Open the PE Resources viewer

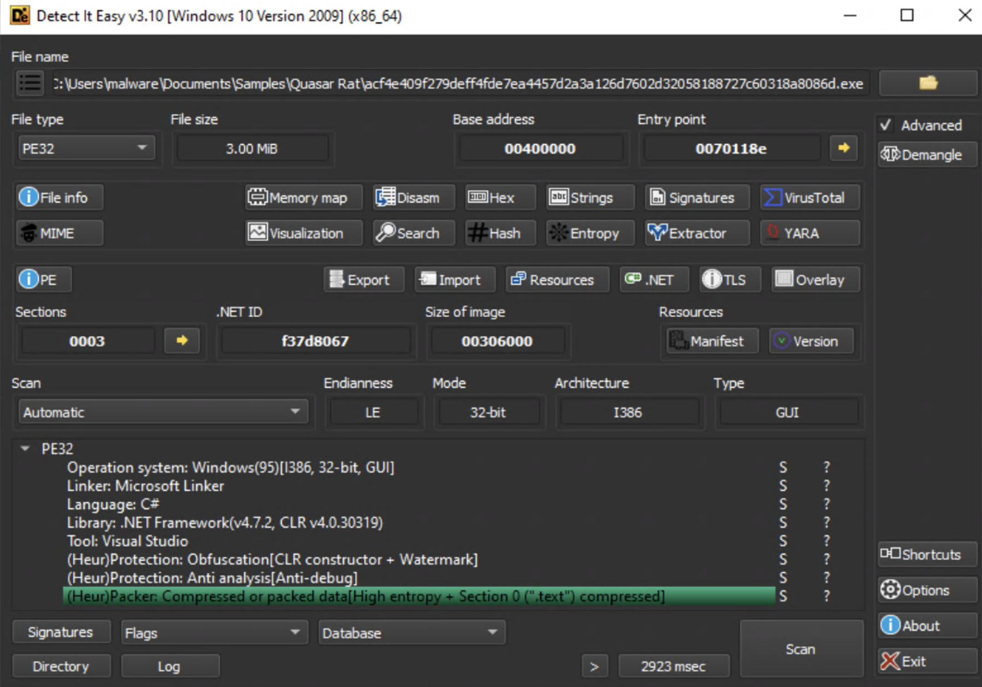click(x=558, y=280)
